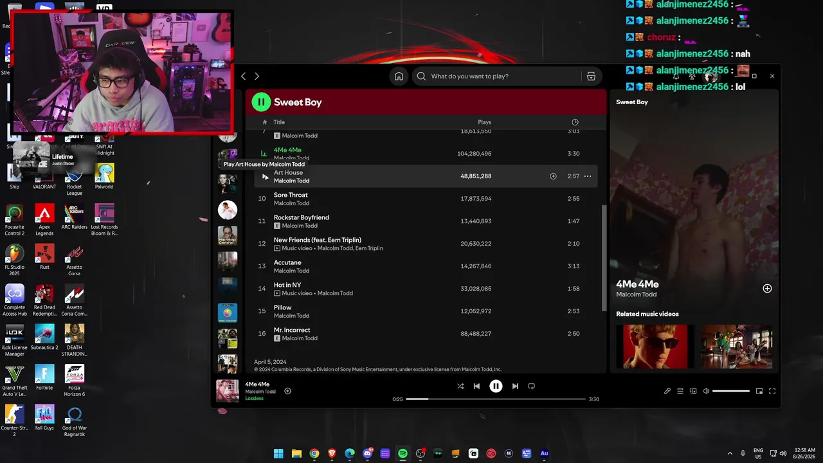This screenshot has height=463, width=823.
Task: Open the Spotify miniplayer
Action: [759, 391]
